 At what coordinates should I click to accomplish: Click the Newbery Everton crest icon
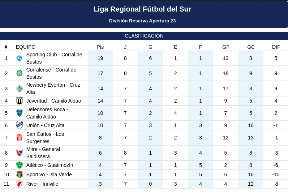(x=20, y=89)
